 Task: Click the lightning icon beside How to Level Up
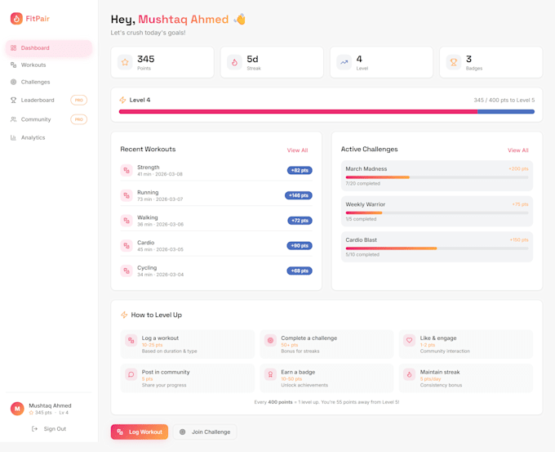point(124,315)
